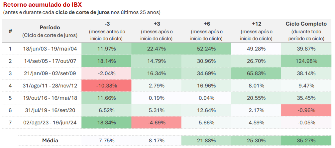The width and height of the screenshot is (335, 148).
Task: Click period 31/ago/11 - 28/nov/12
Action: [x=50, y=86]
